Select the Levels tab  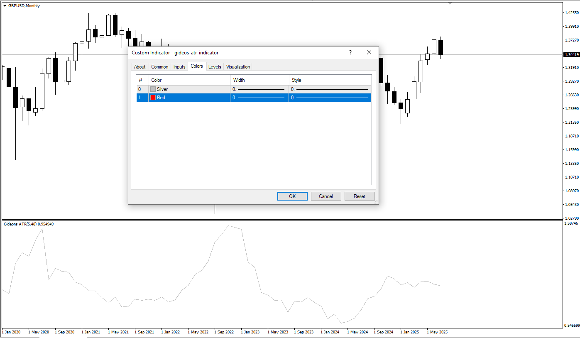click(215, 67)
